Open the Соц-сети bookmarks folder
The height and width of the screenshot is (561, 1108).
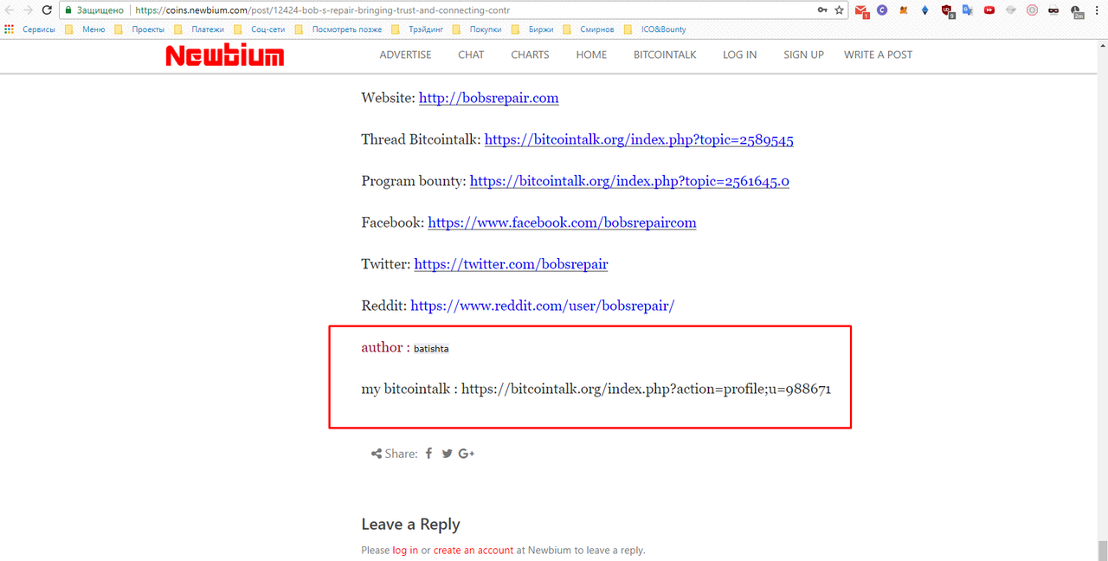[260, 29]
